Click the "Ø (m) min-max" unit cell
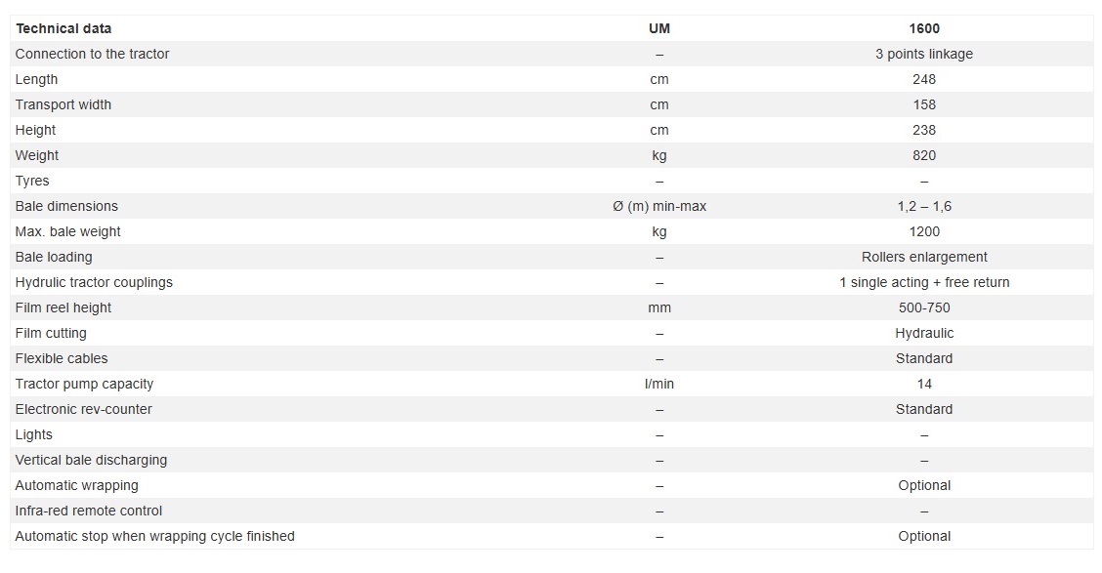The width and height of the screenshot is (1102, 573). tap(659, 206)
